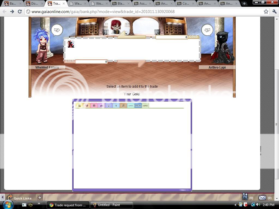Click the handshake bubble above Arthro Lypi
The width and height of the screenshot is (279, 209).
(207, 30)
